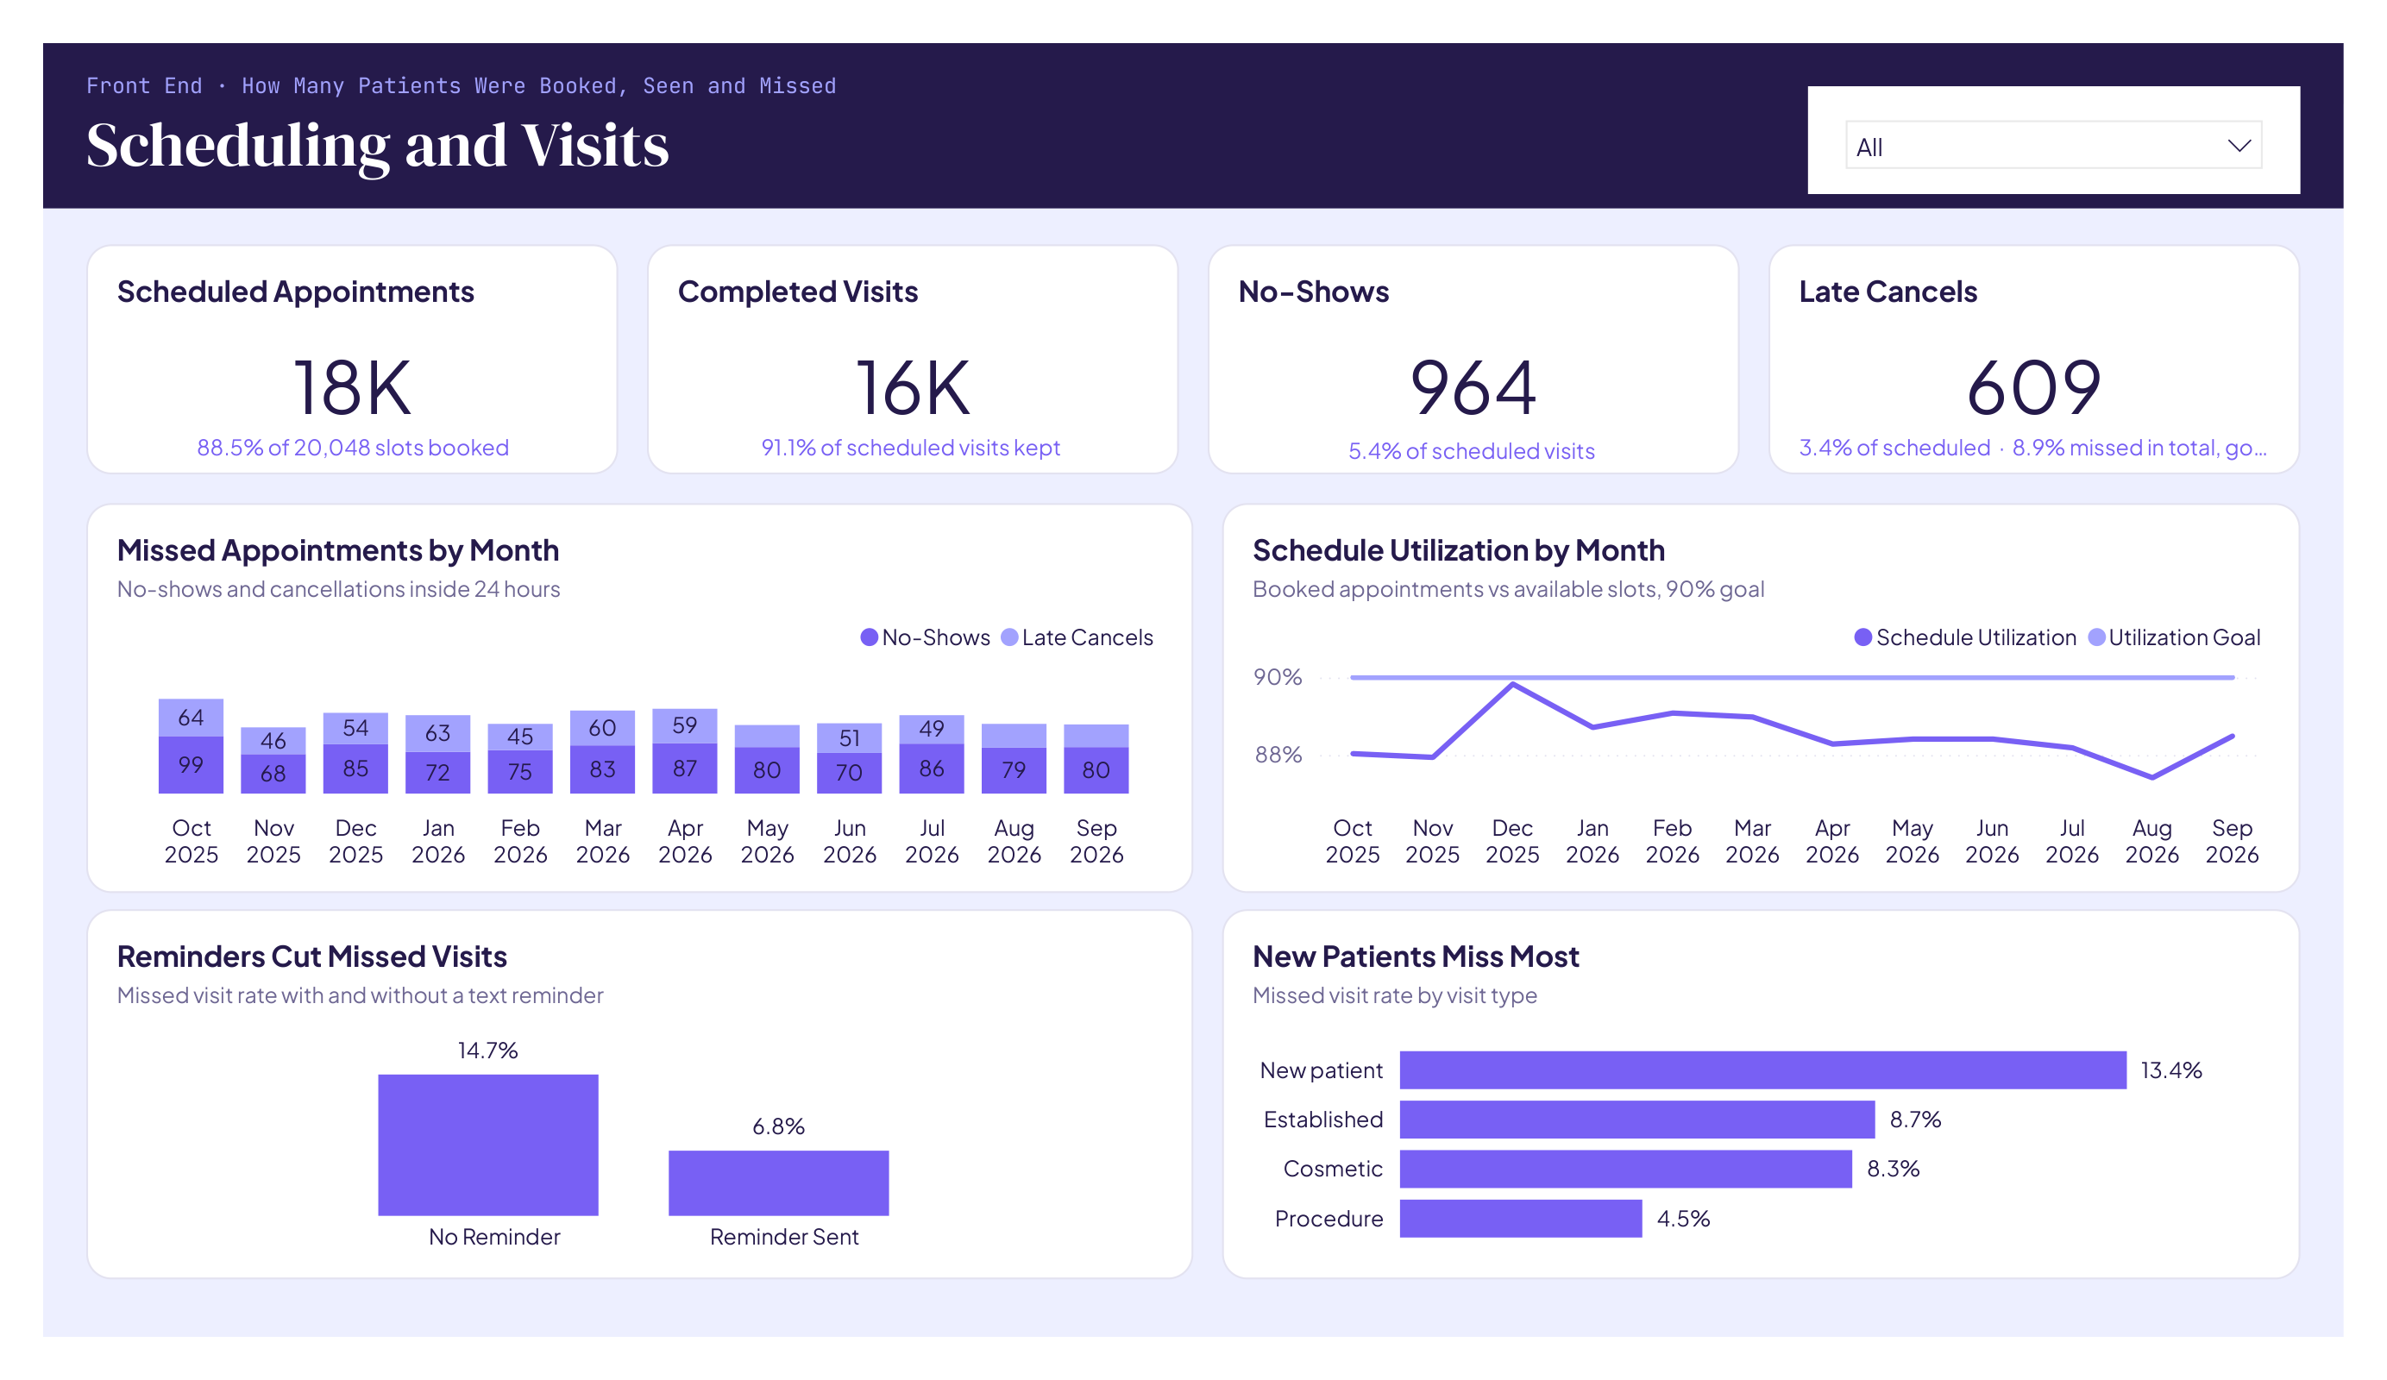Click Apr 2026 no-shows bar 87
Image resolution: width=2387 pixels, height=1380 pixels.
[x=685, y=768]
